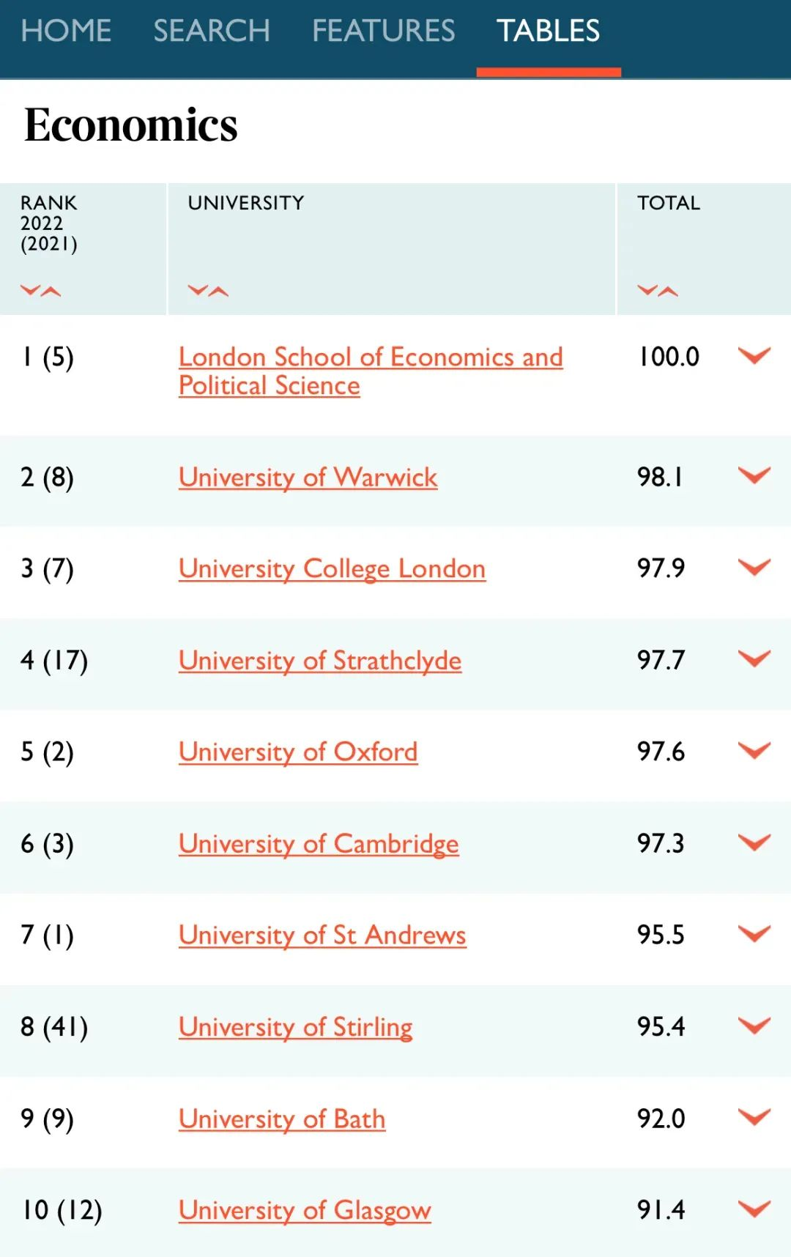Sort table by total score arrows
Image resolution: width=791 pixels, height=1257 pixels.
click(x=658, y=291)
